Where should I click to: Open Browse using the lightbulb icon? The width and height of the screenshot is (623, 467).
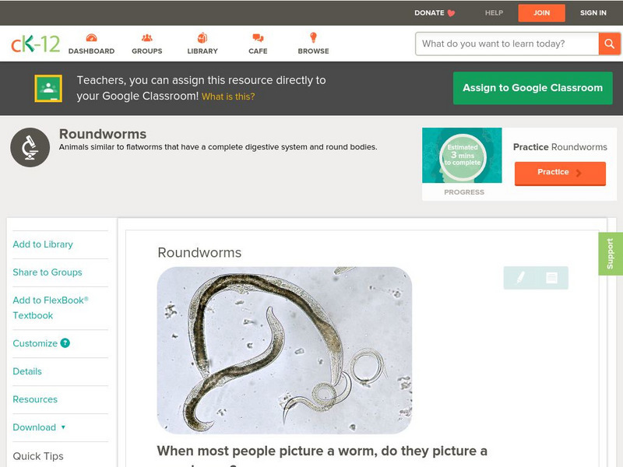(313, 37)
